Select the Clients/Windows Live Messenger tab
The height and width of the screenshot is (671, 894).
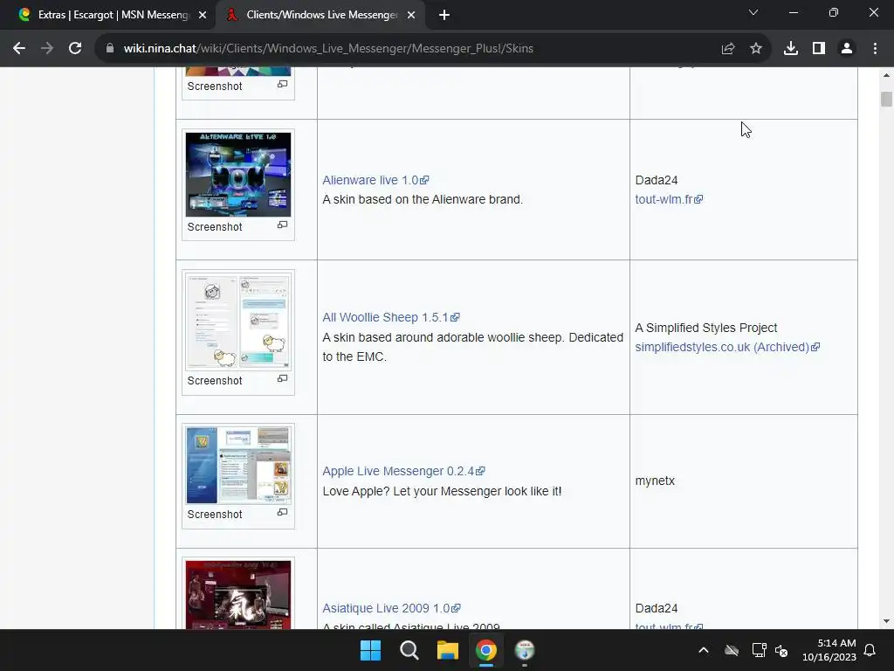(320, 15)
